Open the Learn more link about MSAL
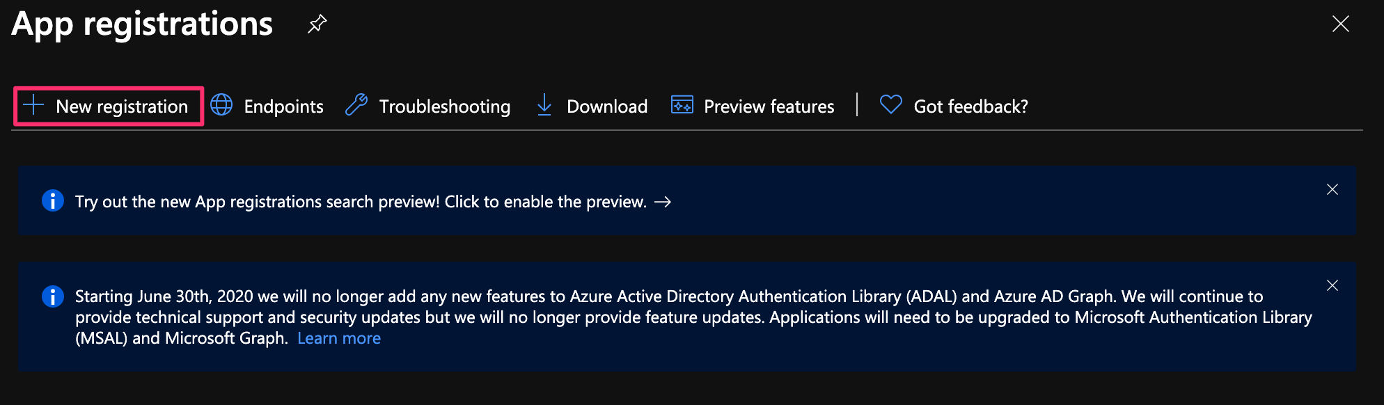The width and height of the screenshot is (1384, 405). click(x=339, y=337)
